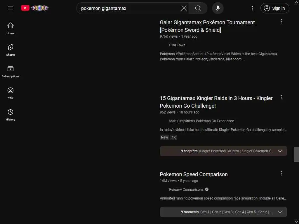Open Subscriptions in sidebar
This screenshot has height=224, width=299.
11,72
